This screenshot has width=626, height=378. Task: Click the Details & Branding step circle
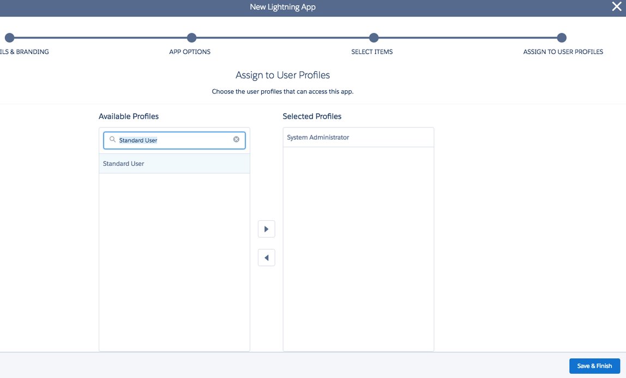(x=9, y=38)
